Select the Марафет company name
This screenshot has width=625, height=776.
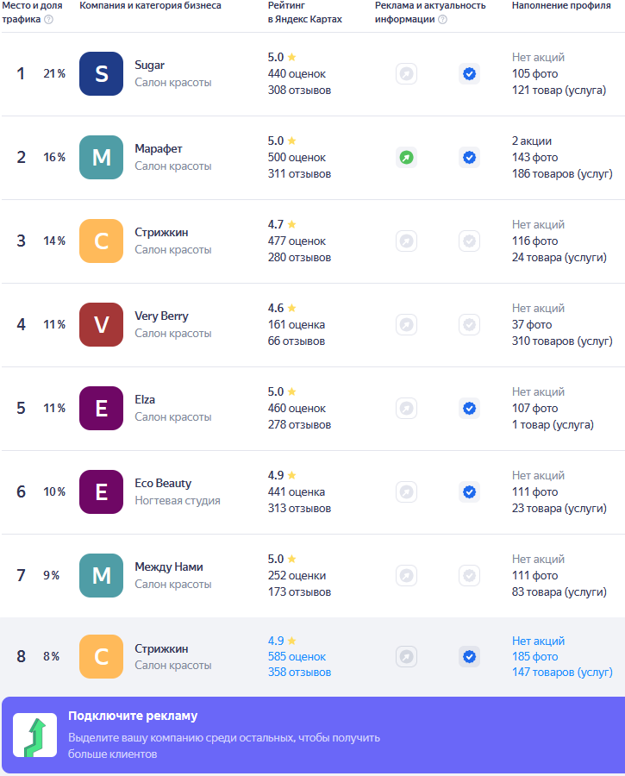click(x=159, y=148)
